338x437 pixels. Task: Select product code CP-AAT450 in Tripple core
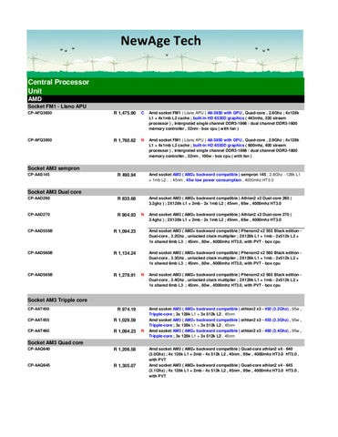[x=38, y=309]
